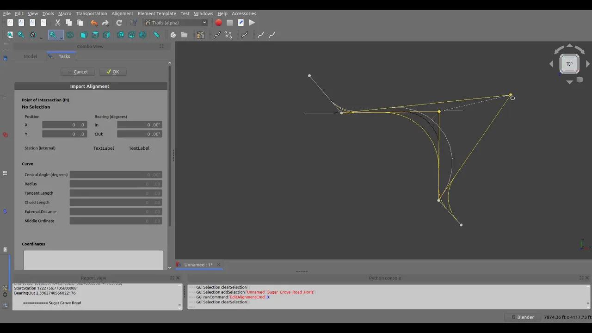The width and height of the screenshot is (592, 333).
Task: Click the Coordinates text box
Action: 93,260
